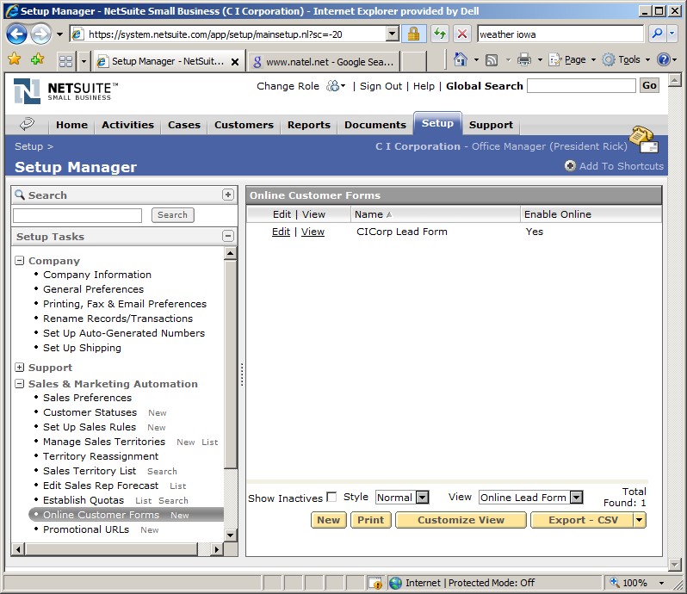Viewport: 687px width, 594px height.
Task: Click the weather iowa browser search box
Action: 560,34
